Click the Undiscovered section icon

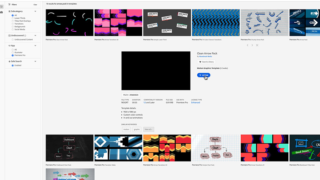9,36
